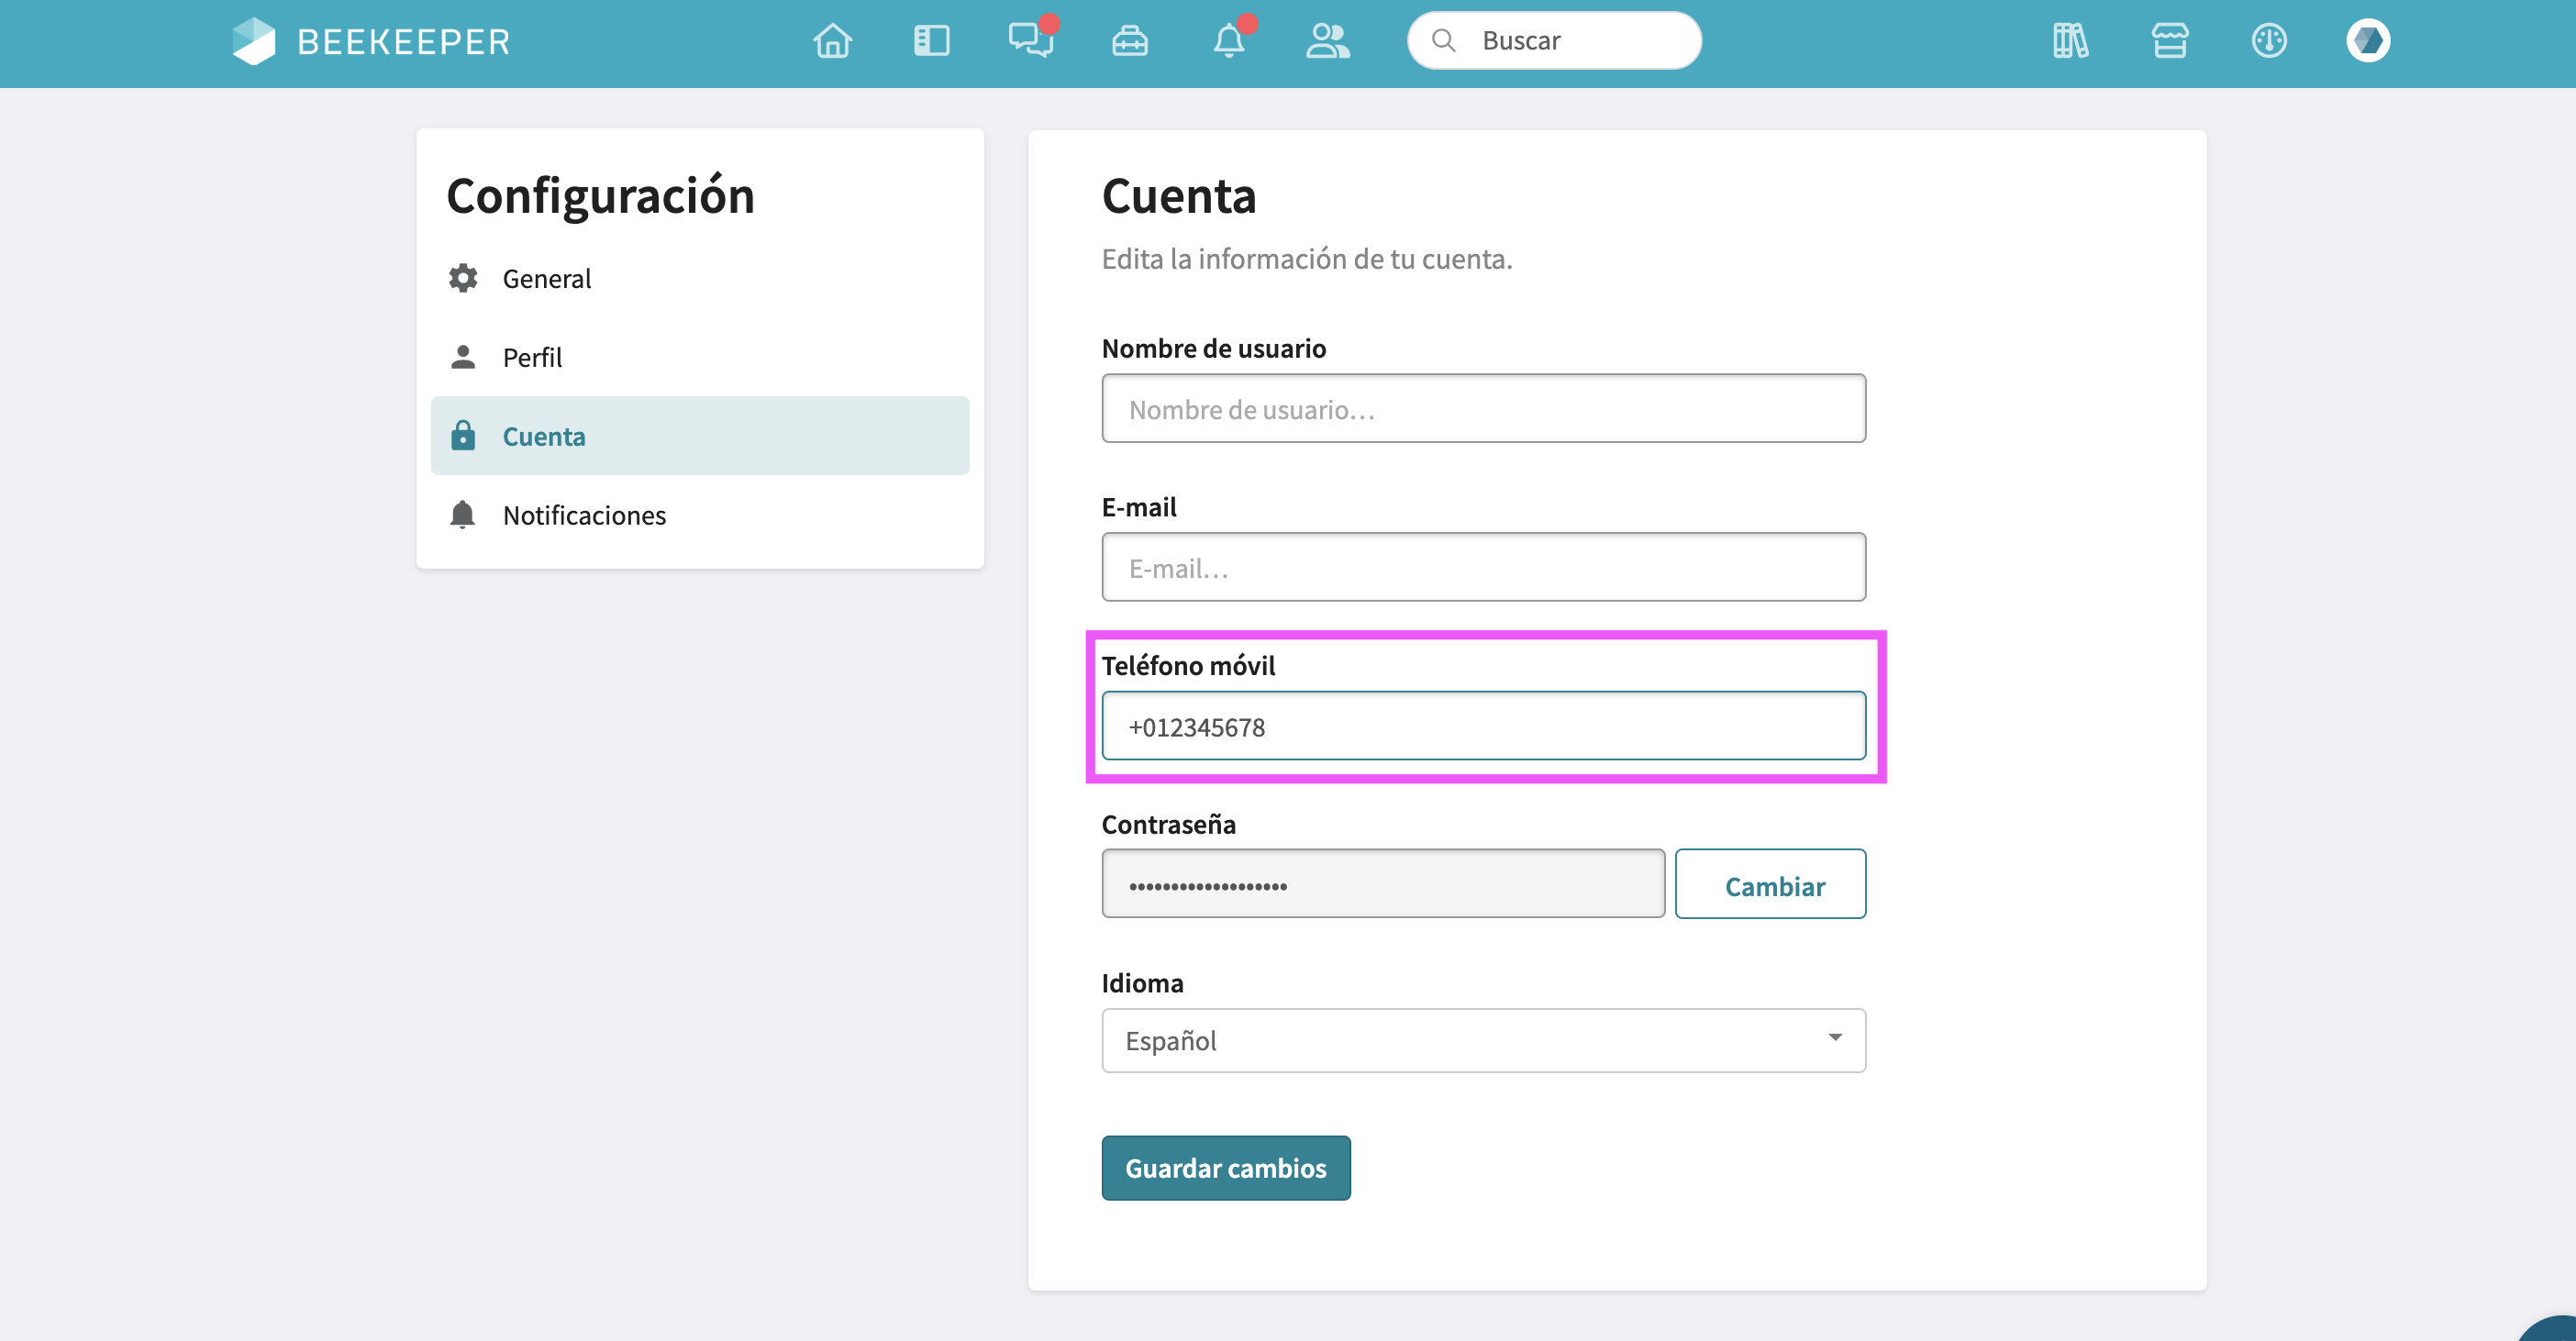Expand the Idioma language dropdown
2576x1341 pixels.
1483,1040
